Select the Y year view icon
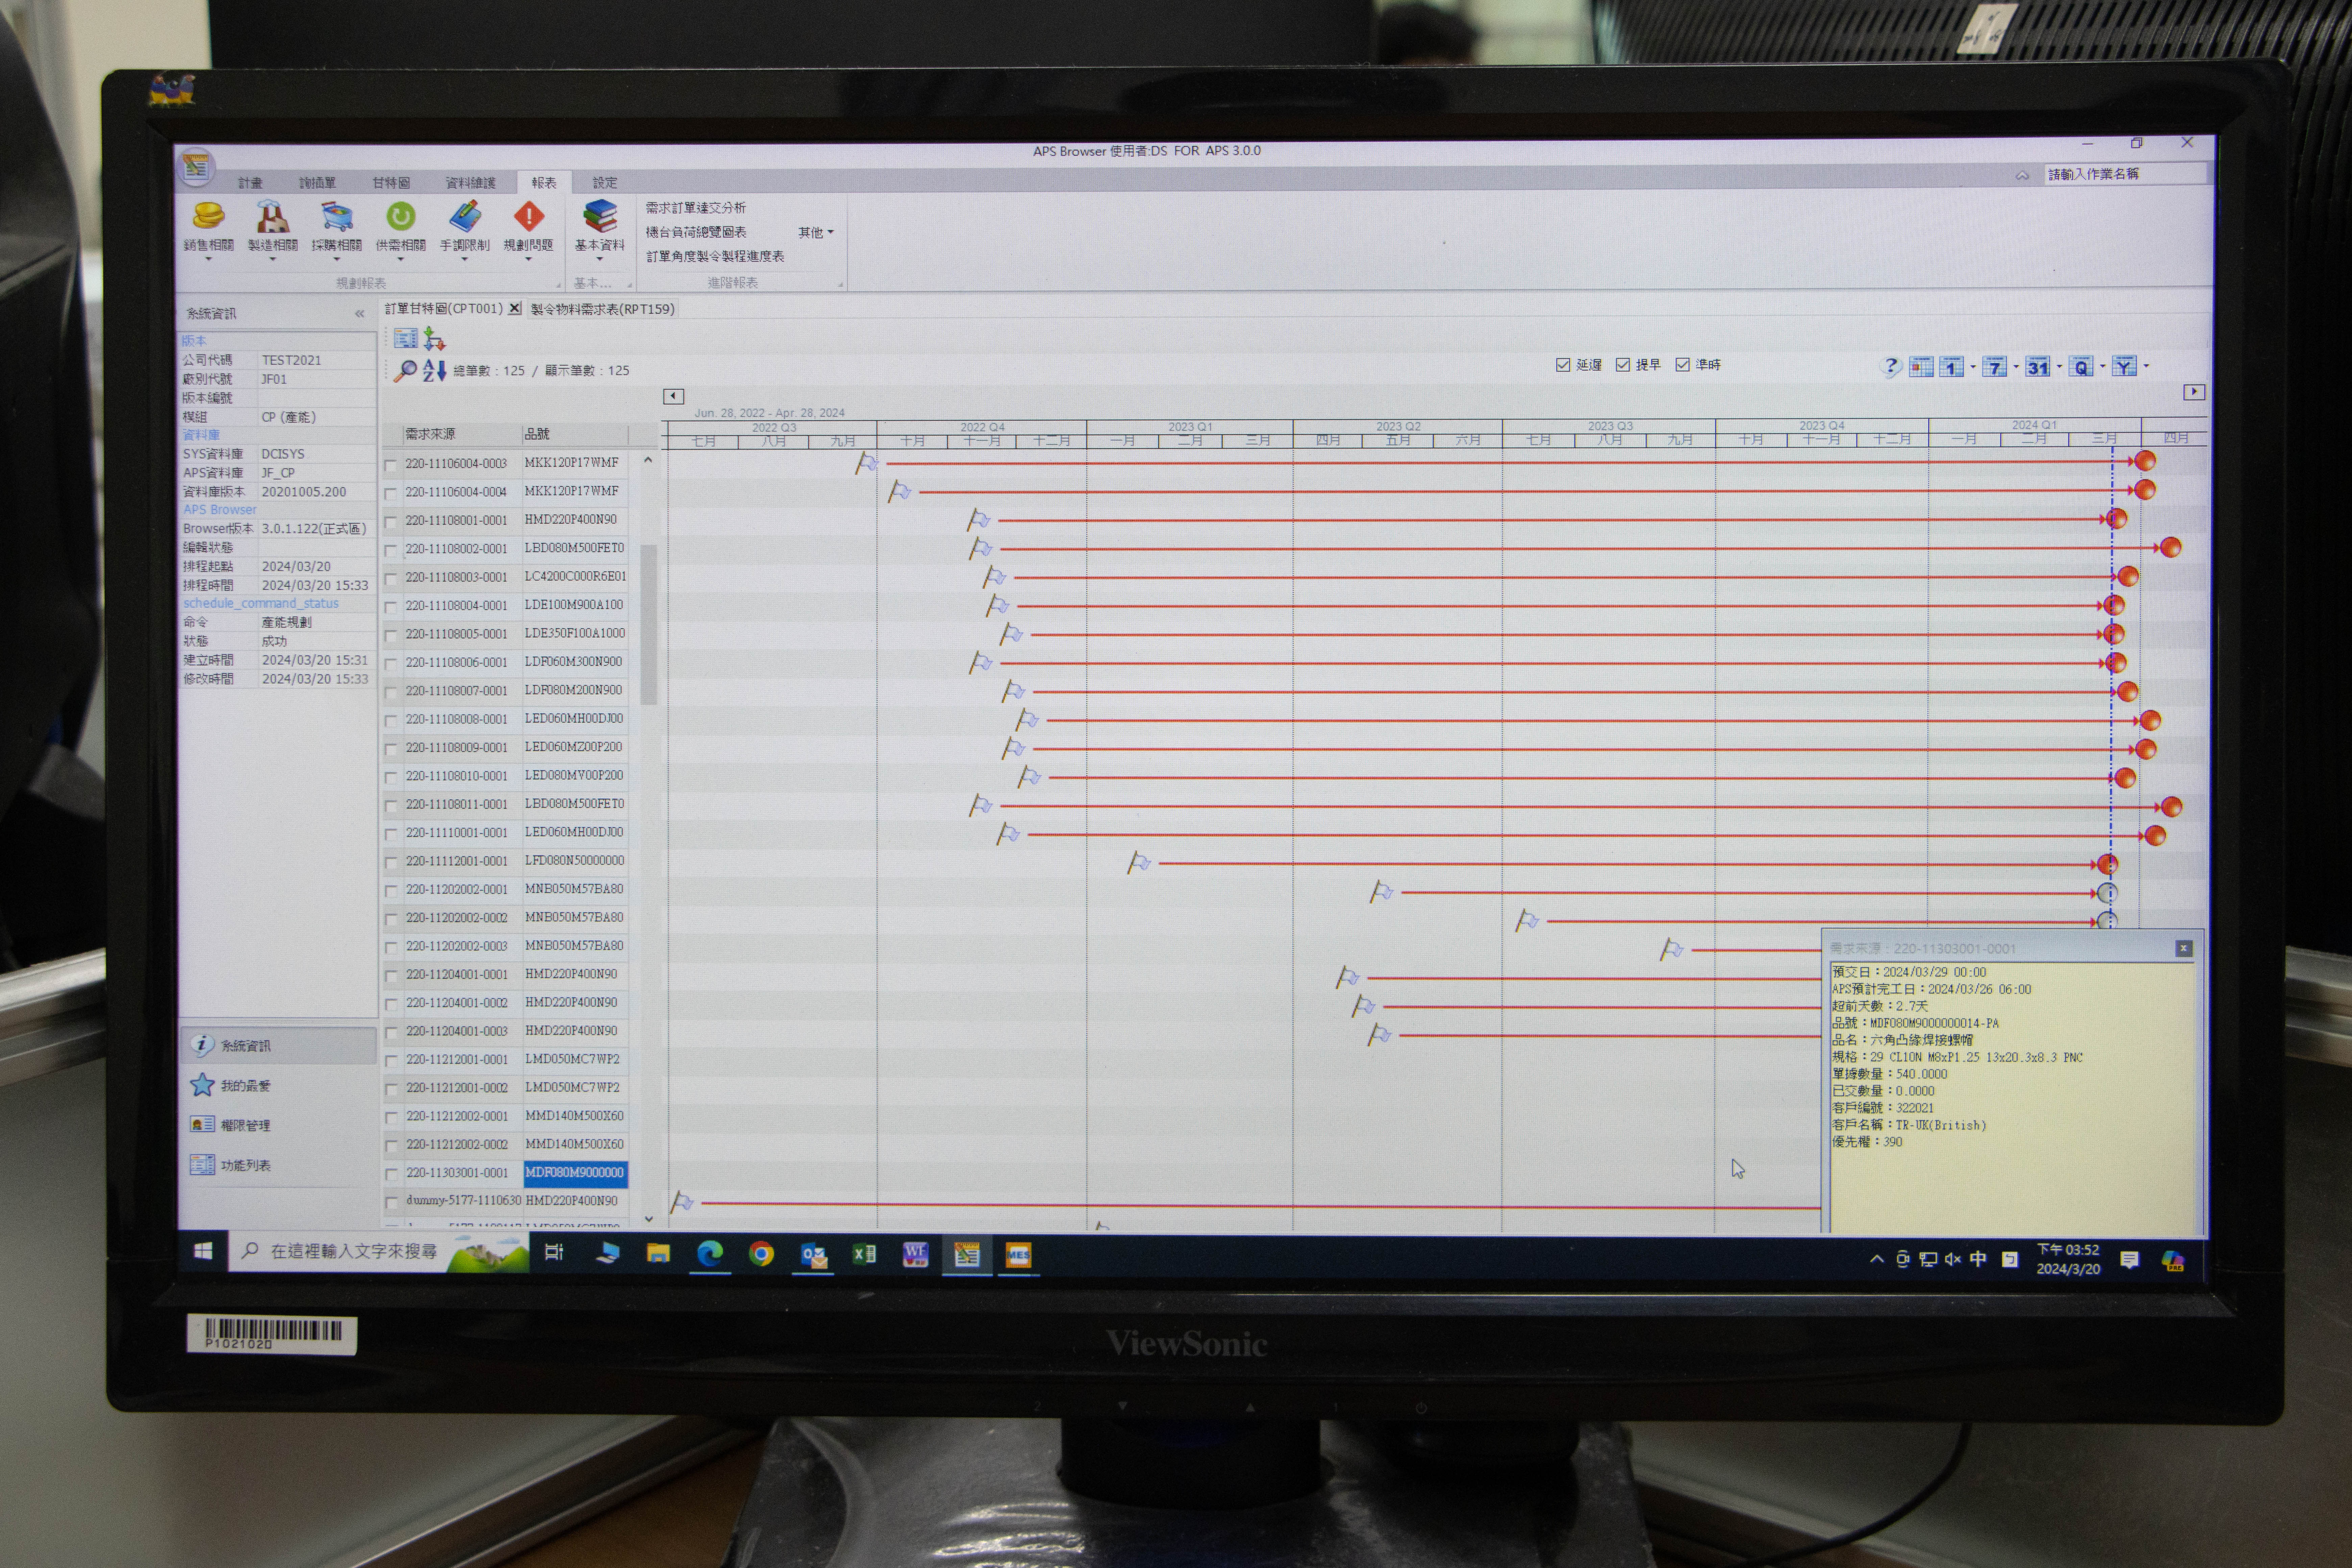This screenshot has width=2352, height=1568. click(x=2124, y=366)
